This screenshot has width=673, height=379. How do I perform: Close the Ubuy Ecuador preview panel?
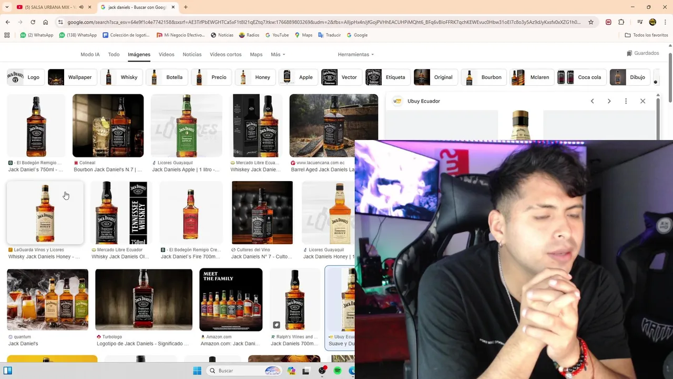coord(643,101)
